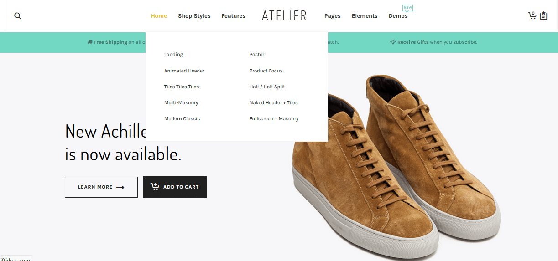Open the Demos menu

pyautogui.click(x=398, y=16)
